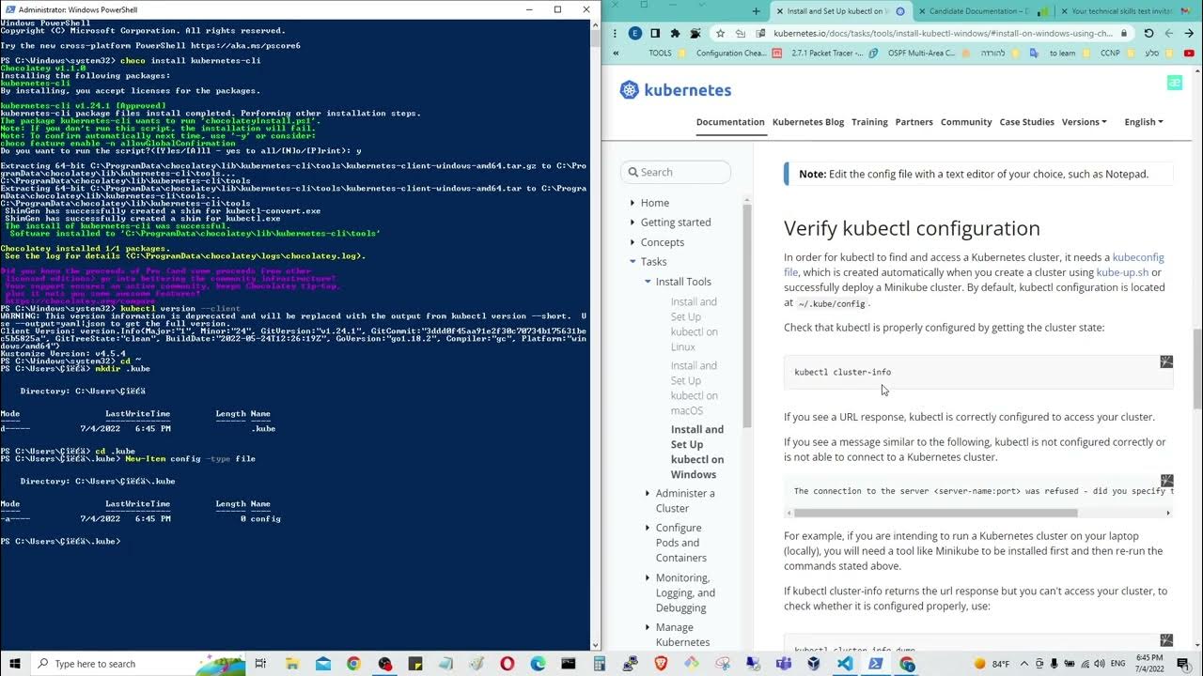Follow the kube-up.sh link
This screenshot has width=1203, height=676.
point(1122,272)
